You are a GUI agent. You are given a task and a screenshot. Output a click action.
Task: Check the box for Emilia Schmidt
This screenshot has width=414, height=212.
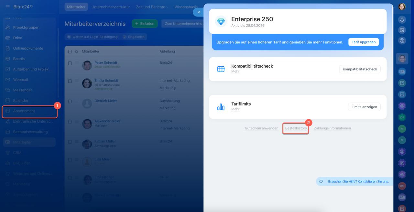(70, 81)
